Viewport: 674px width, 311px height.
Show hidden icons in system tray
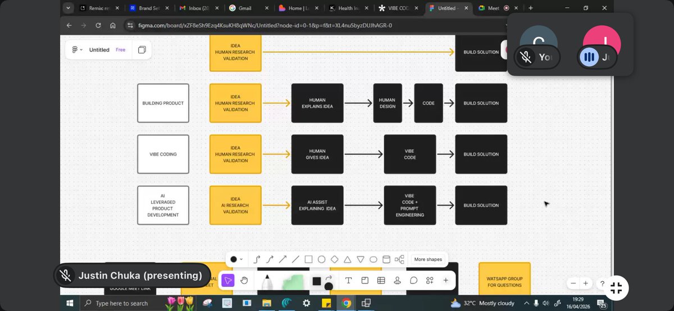527,303
